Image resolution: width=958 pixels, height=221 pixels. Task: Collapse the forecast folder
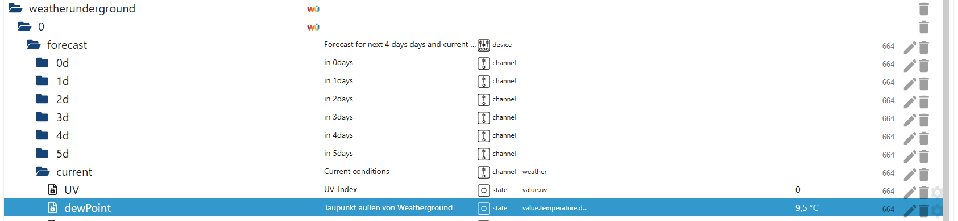coord(34,45)
